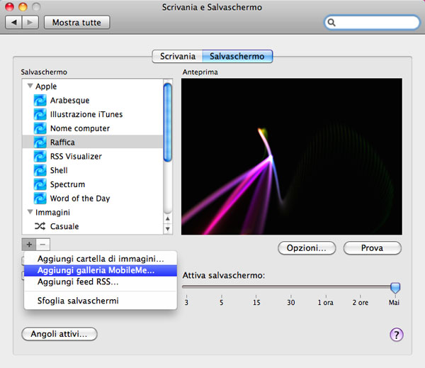Click the blue scrollbar thumb in list
Image resolution: width=425 pixels, height=368 pixels.
168,122
